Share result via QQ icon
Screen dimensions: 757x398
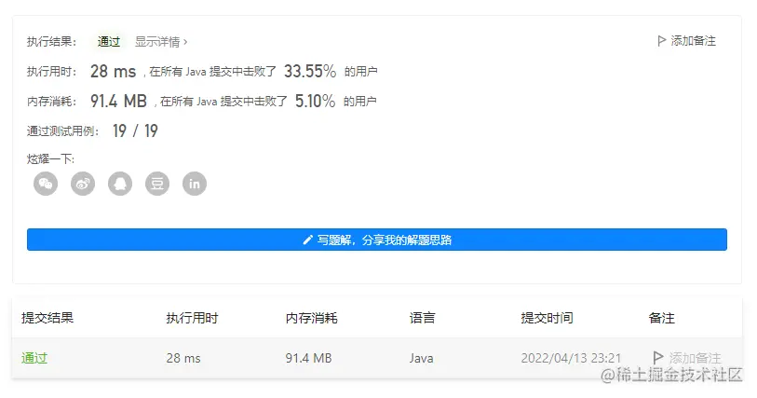point(120,184)
